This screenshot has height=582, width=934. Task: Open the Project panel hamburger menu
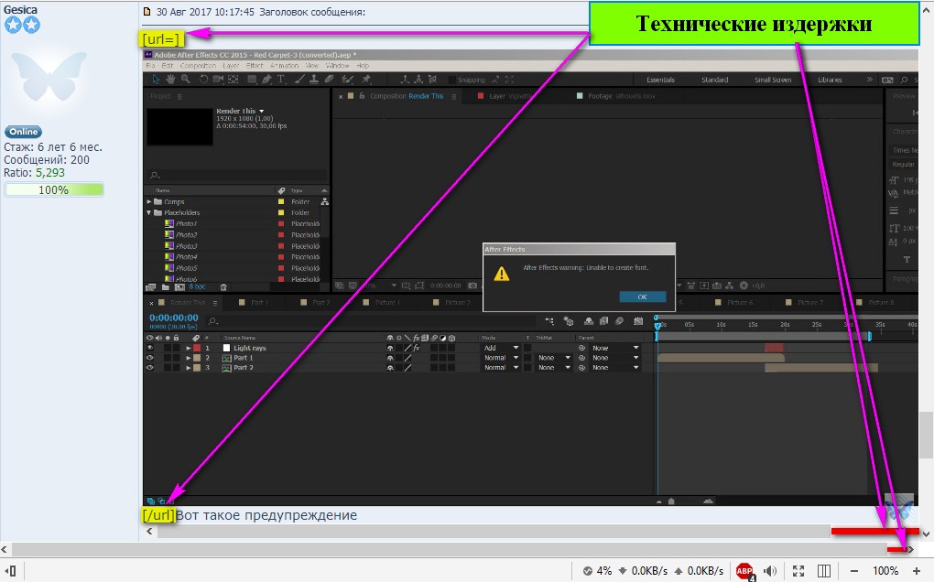(179, 96)
